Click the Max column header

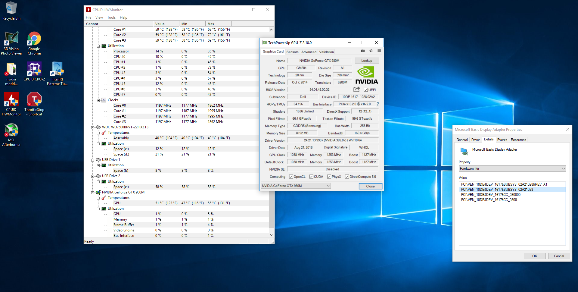pyautogui.click(x=219, y=24)
